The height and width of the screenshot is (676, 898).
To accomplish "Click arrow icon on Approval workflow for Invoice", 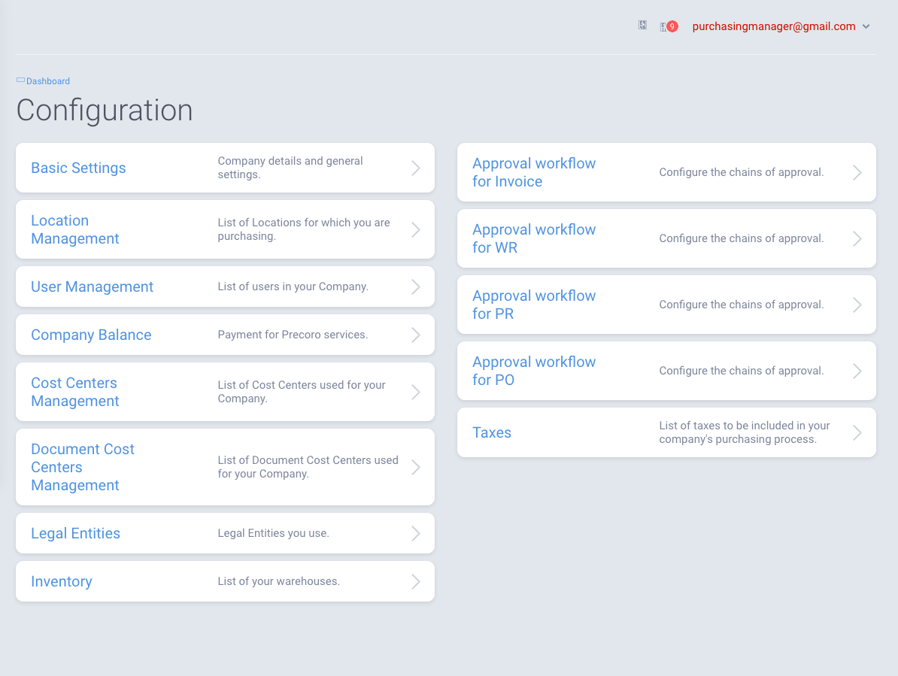I will pyautogui.click(x=857, y=172).
